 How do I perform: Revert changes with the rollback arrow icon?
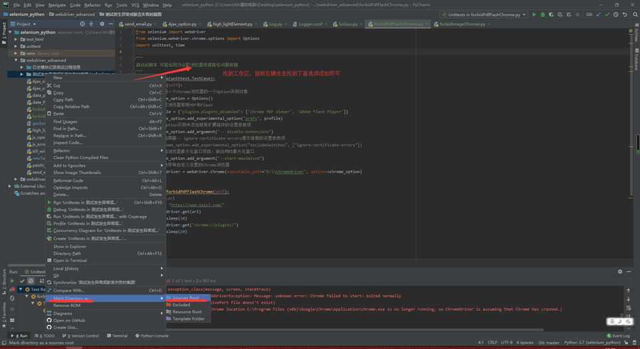(x=625, y=15)
